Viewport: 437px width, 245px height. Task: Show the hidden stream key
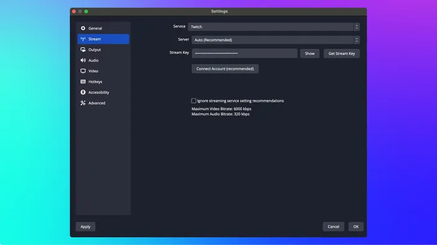(x=309, y=53)
